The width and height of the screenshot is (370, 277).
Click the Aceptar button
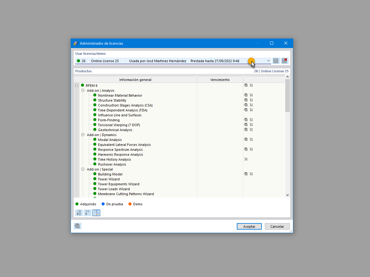(249, 226)
